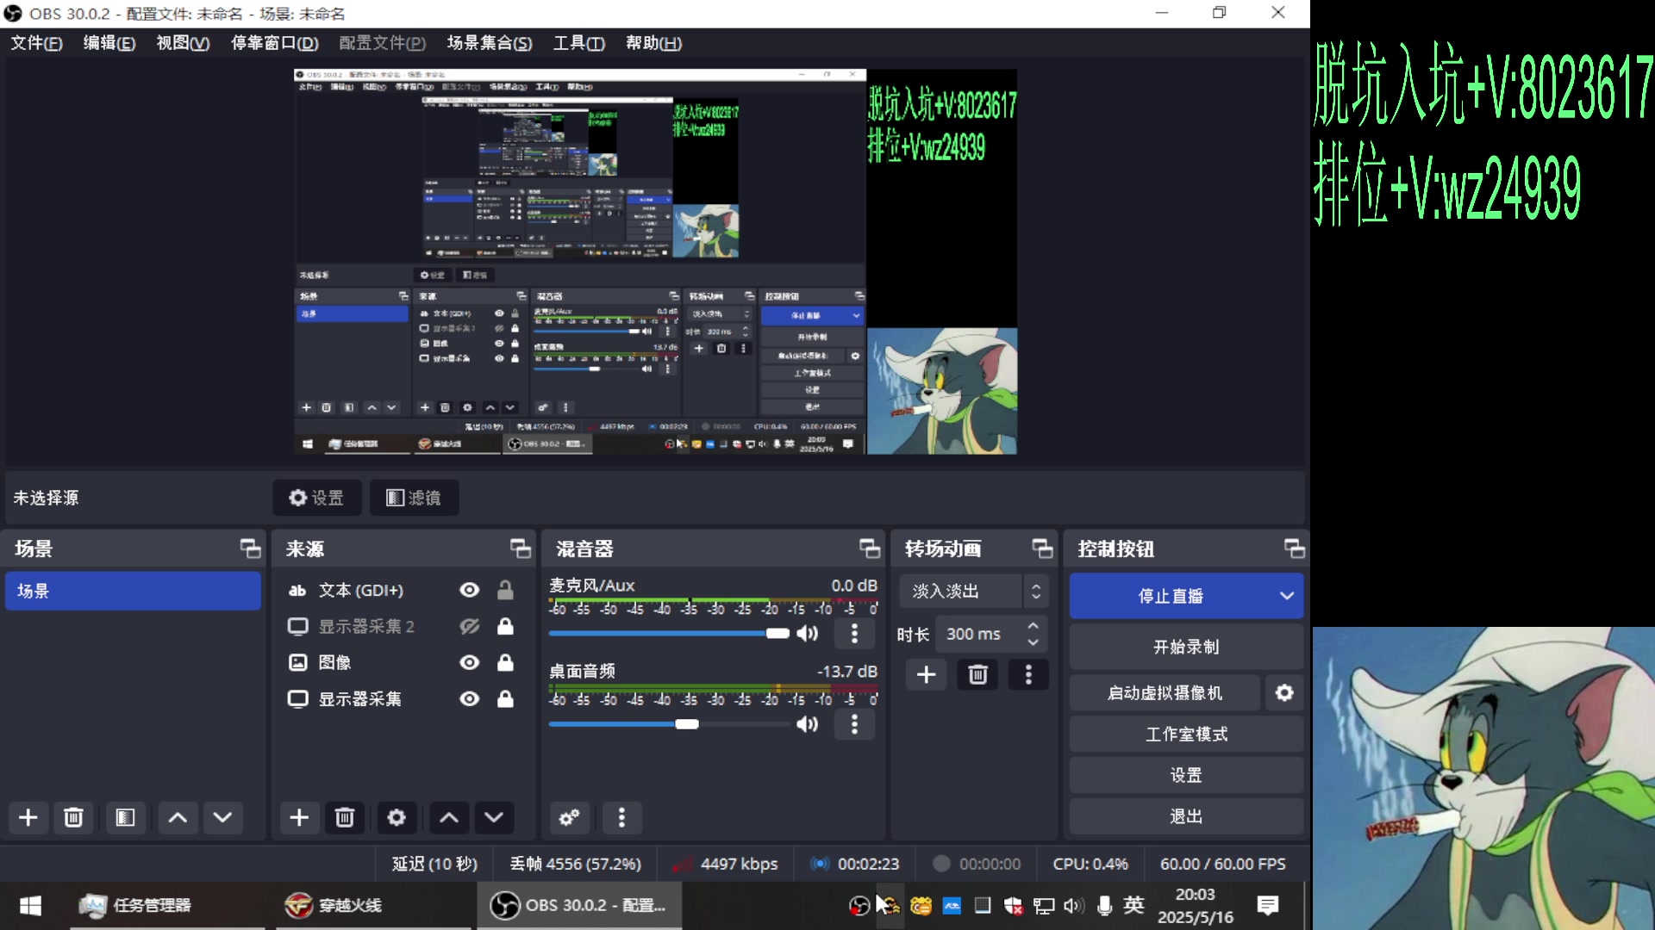Lock the 文本 (GDI+) source
The image size is (1655, 930).
pyautogui.click(x=505, y=590)
